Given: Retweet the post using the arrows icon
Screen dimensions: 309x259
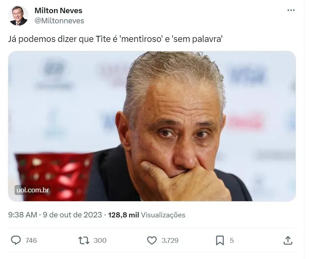Looking at the screenshot, I should click(84, 240).
